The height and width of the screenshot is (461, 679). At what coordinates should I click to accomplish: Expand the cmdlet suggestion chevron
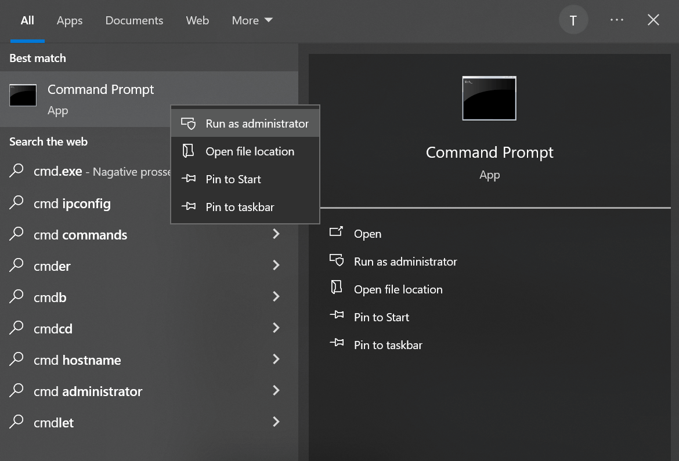pos(276,422)
